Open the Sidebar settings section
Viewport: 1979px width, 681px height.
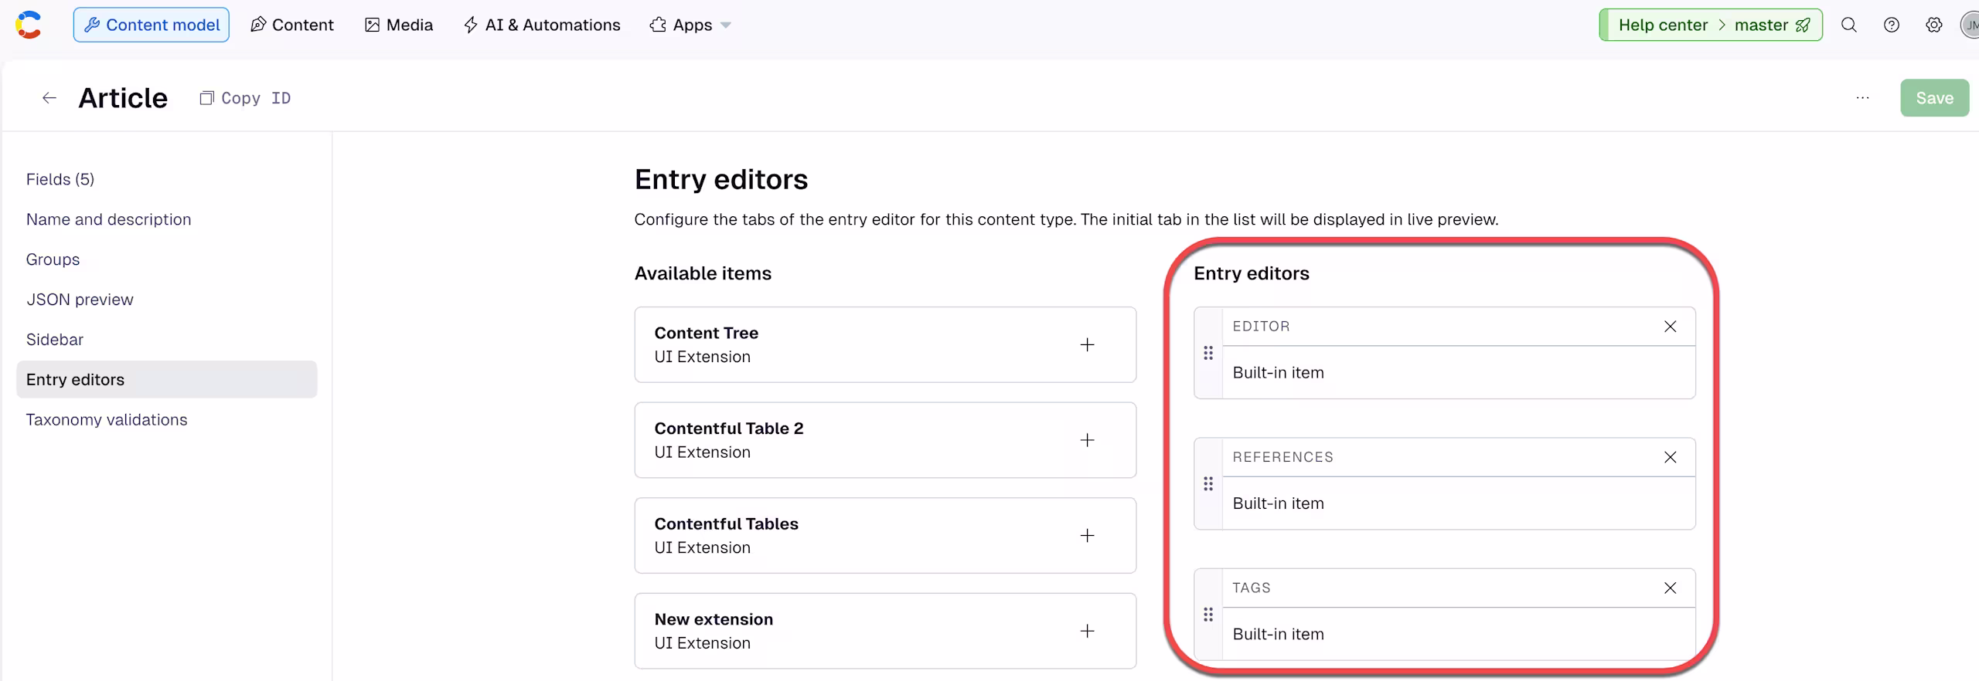click(x=55, y=340)
